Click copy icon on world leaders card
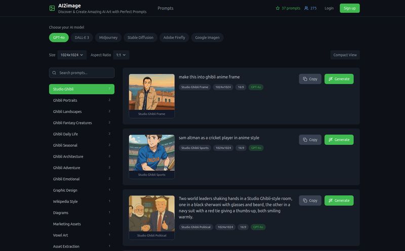The image size is (405, 251). [305, 200]
